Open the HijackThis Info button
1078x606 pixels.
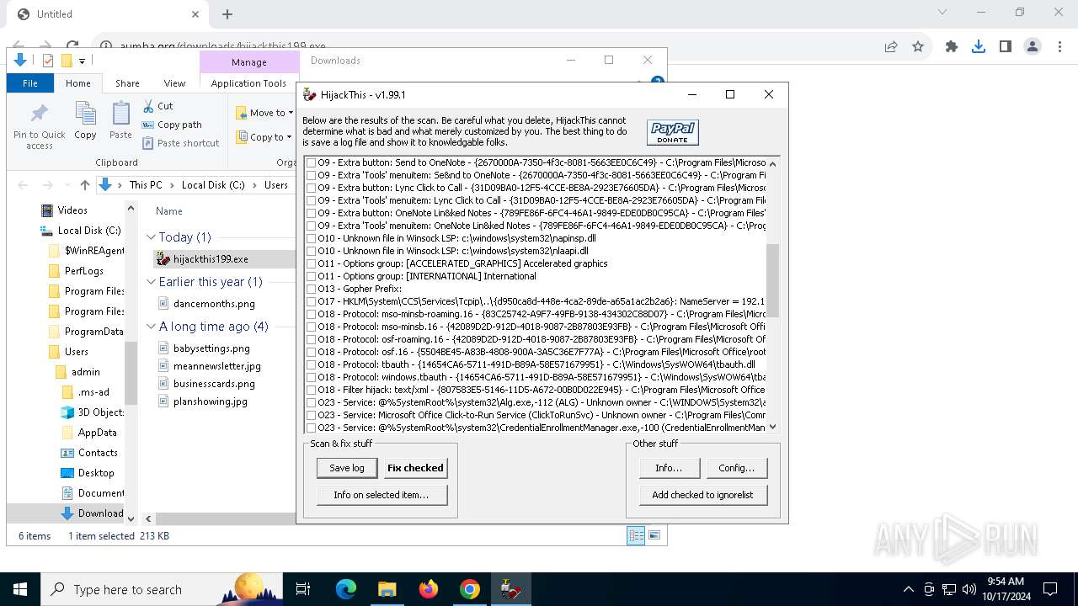669,468
